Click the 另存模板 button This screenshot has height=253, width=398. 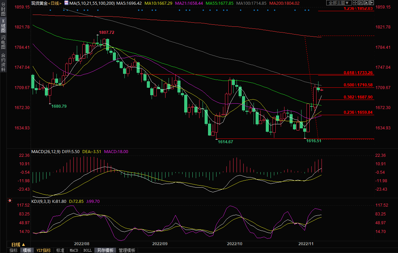point(105,250)
